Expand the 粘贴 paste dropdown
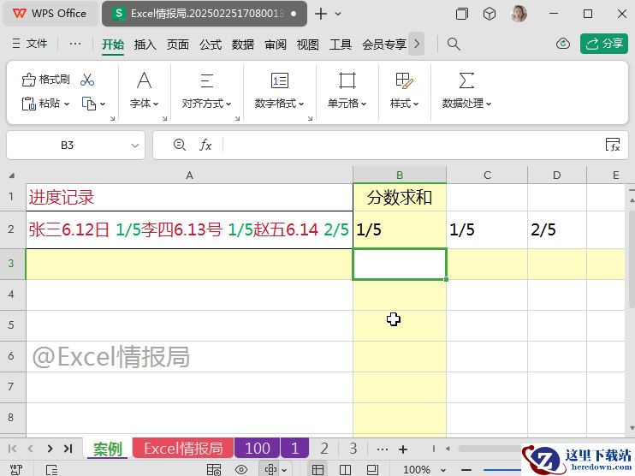This screenshot has height=476, width=635. point(67,104)
